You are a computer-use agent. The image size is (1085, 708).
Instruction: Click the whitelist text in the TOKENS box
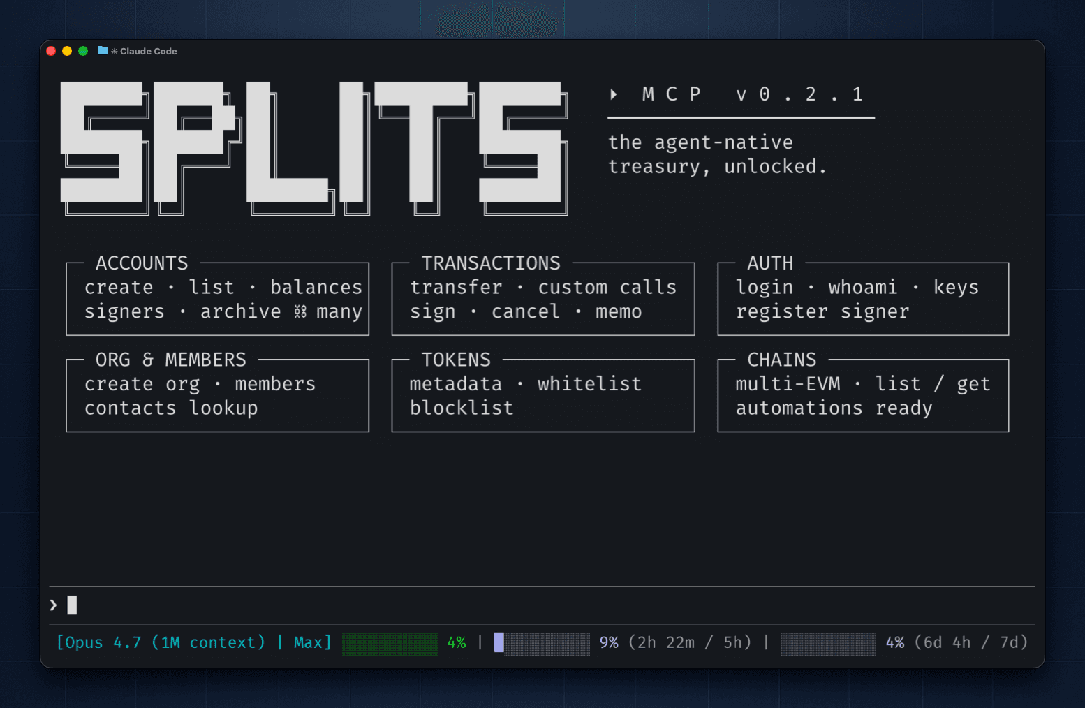(589, 384)
